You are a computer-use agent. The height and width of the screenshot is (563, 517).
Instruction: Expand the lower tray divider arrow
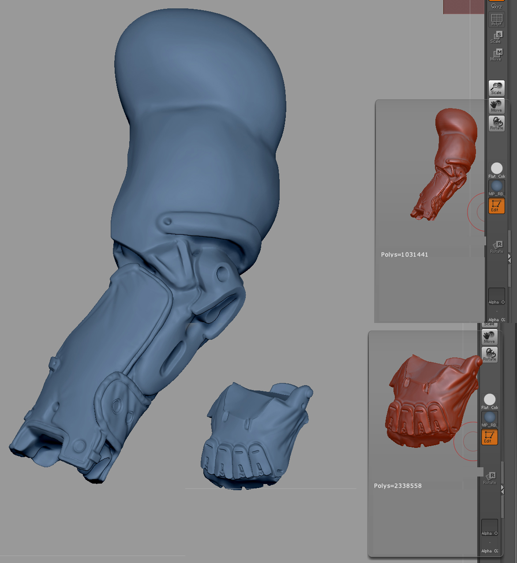pos(502,488)
